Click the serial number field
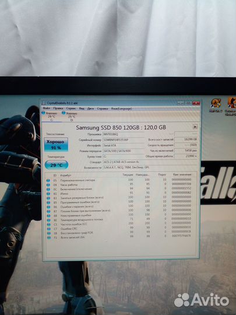The height and width of the screenshot is (315, 236). 124,139
